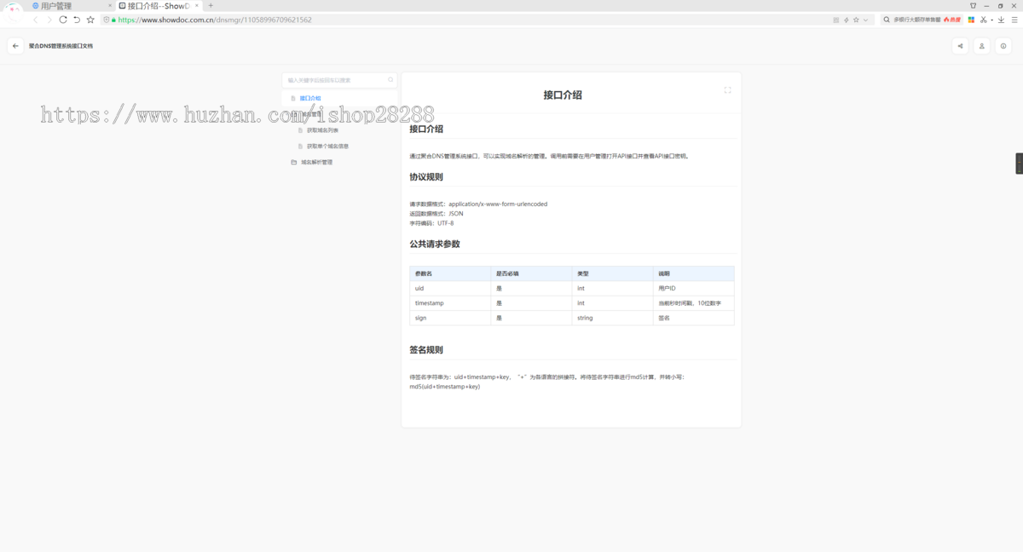The image size is (1023, 552).
Task: Click the dark floating widget at right edge
Action: pos(1019,164)
